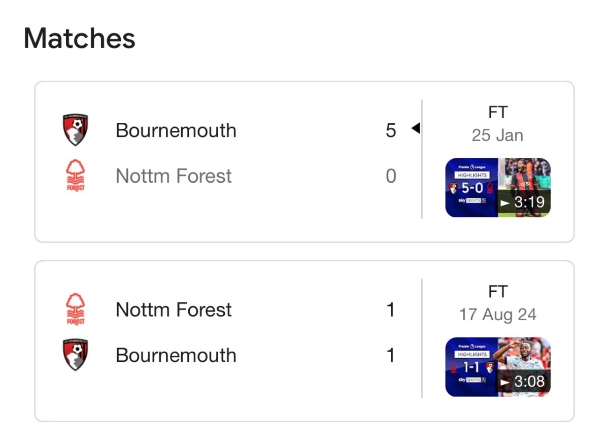Open Nottm Forest team name in bottom match
This screenshot has width=609, height=445.
174,310
